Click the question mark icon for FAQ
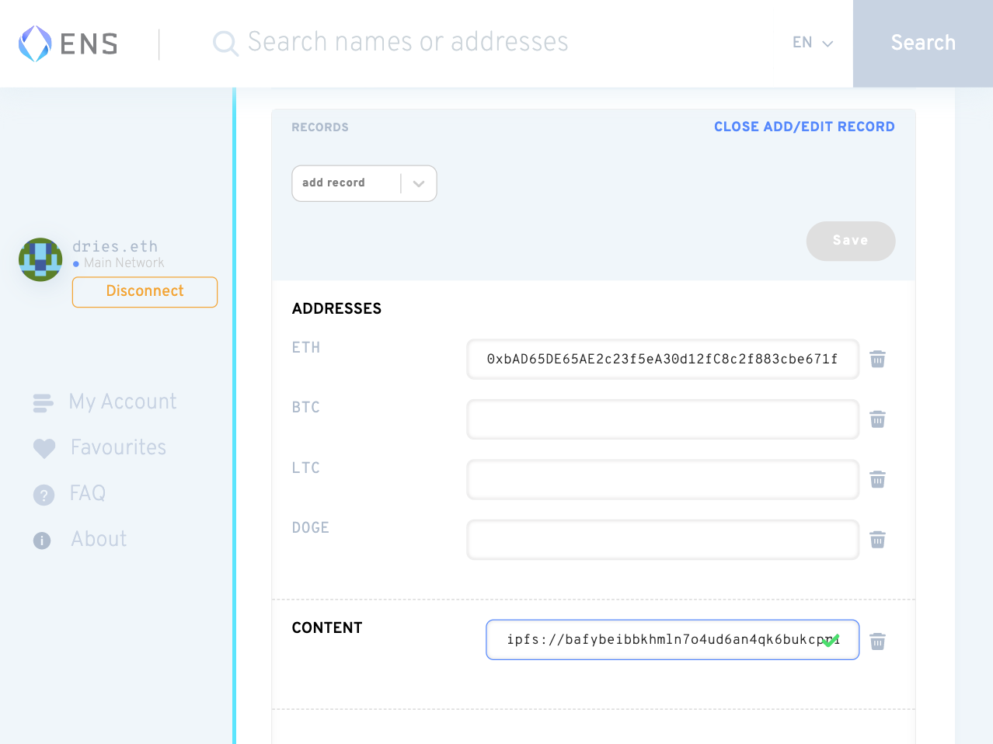The width and height of the screenshot is (993, 744). pyautogui.click(x=43, y=494)
